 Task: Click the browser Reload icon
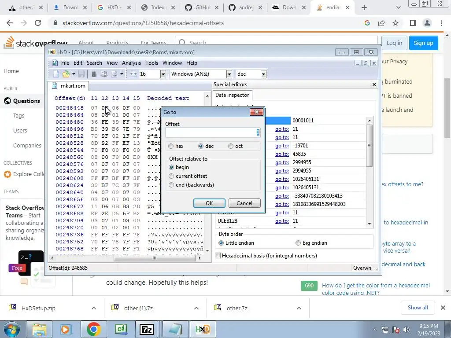click(38, 23)
